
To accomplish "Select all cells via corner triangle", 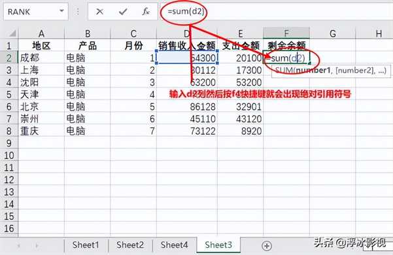I will tap(12, 33).
